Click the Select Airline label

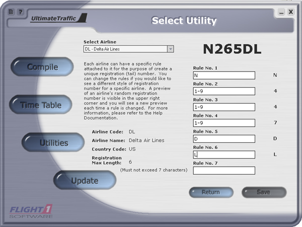click(x=100, y=42)
